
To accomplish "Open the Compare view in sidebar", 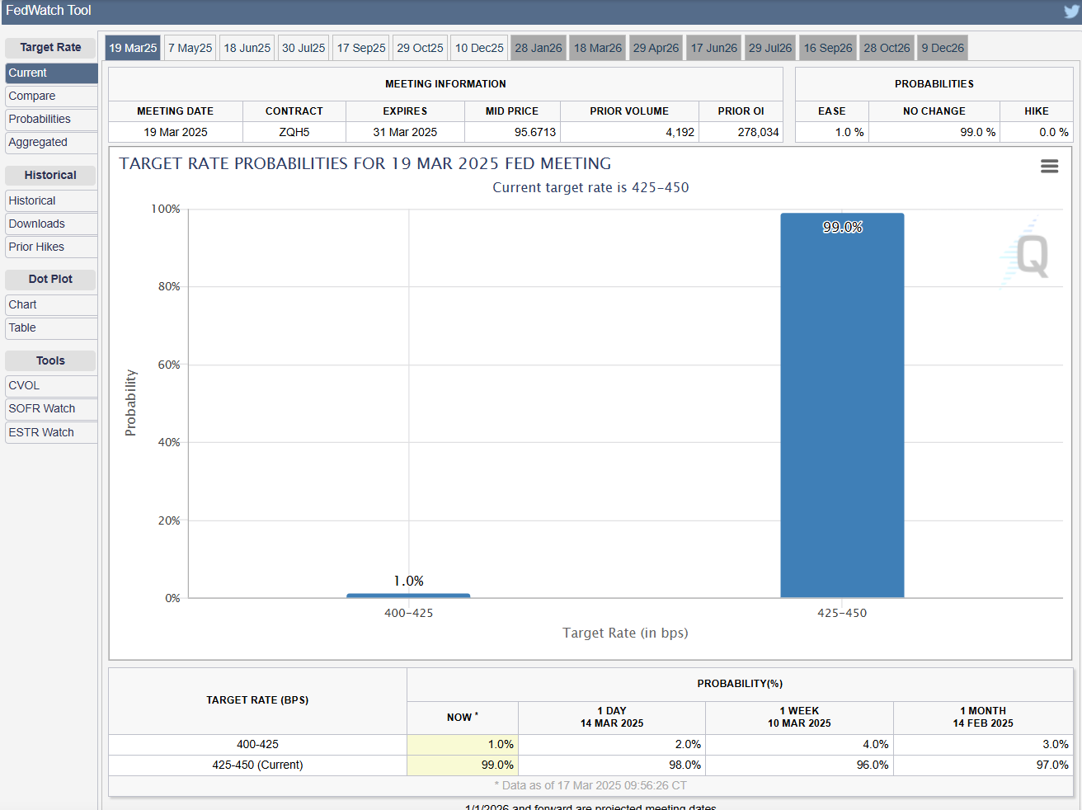I will [51, 96].
